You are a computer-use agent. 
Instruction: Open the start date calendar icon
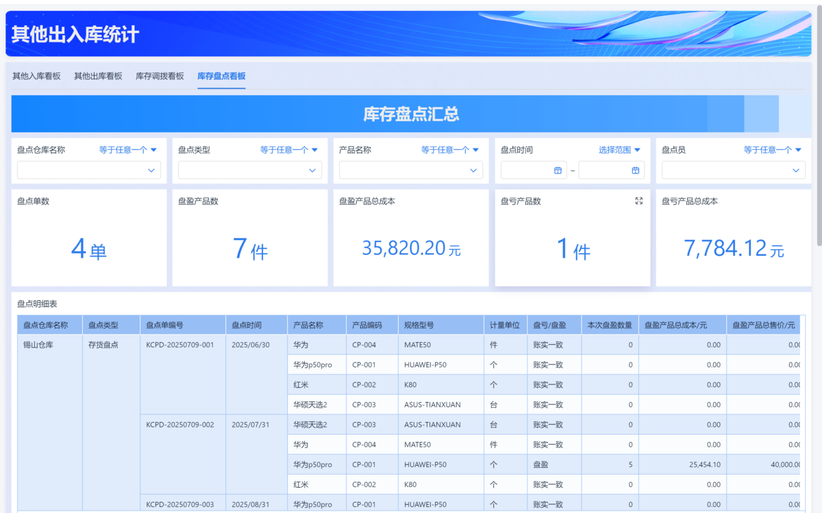click(558, 170)
